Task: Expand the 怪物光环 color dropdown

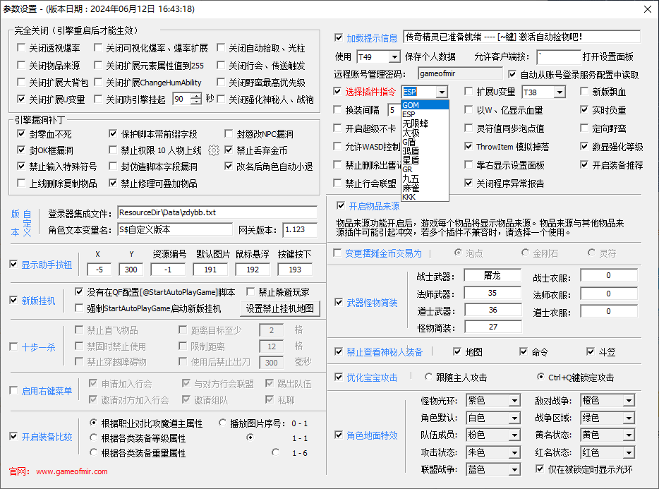Action: (514, 400)
